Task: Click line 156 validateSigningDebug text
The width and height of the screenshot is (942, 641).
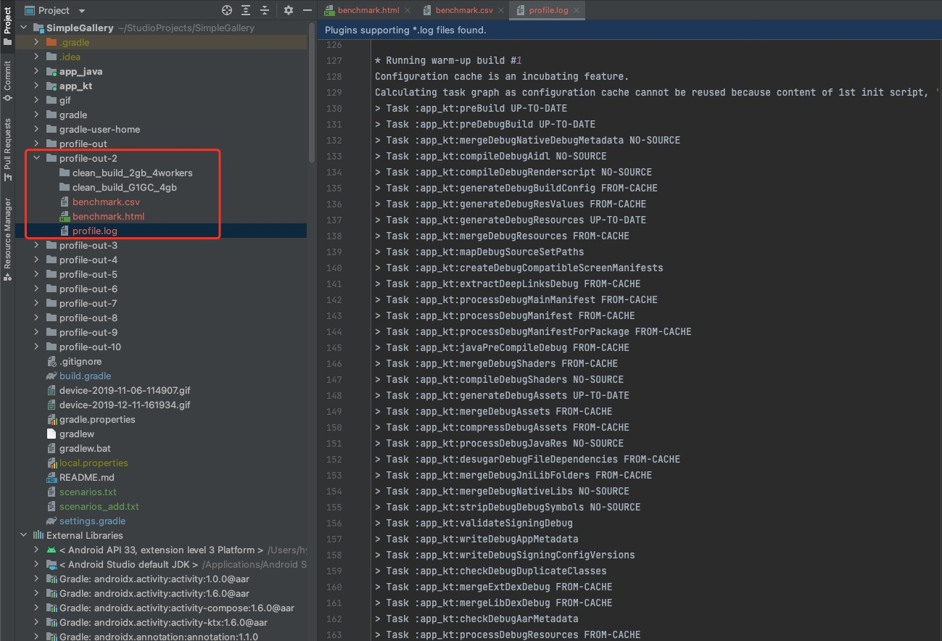Action: pos(474,523)
